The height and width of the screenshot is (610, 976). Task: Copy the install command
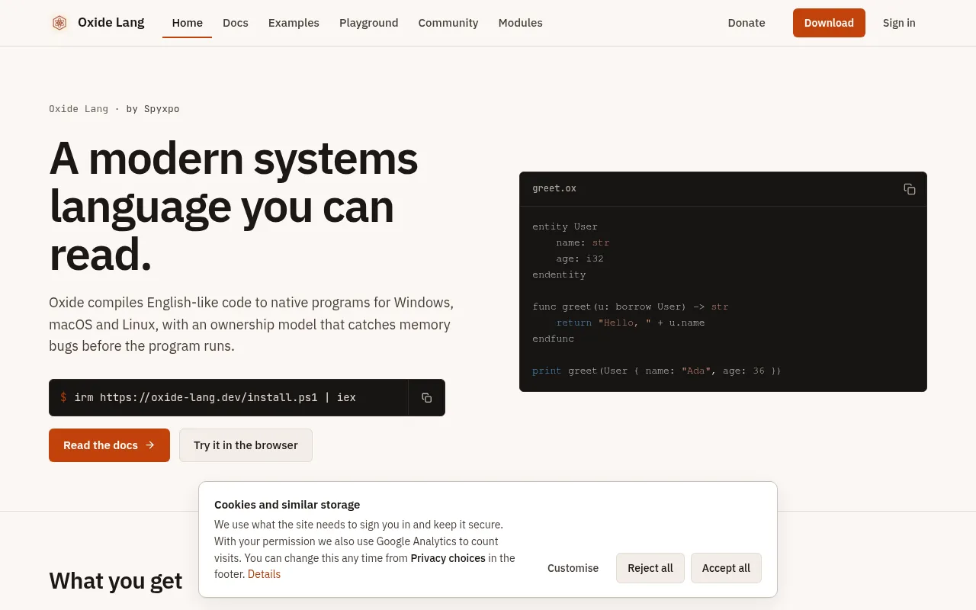426,398
